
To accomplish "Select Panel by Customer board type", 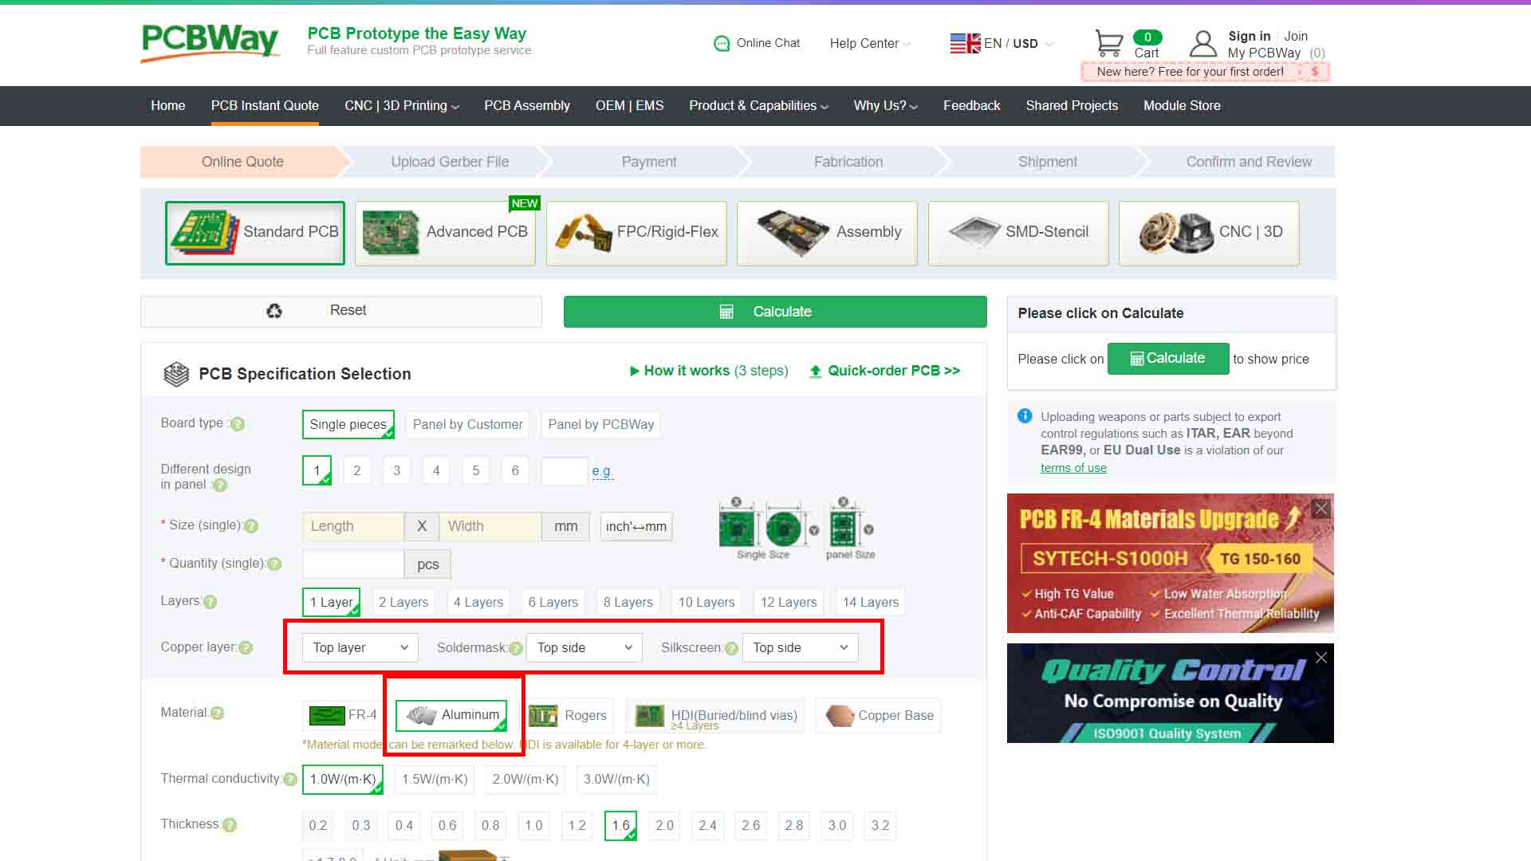I will (468, 424).
